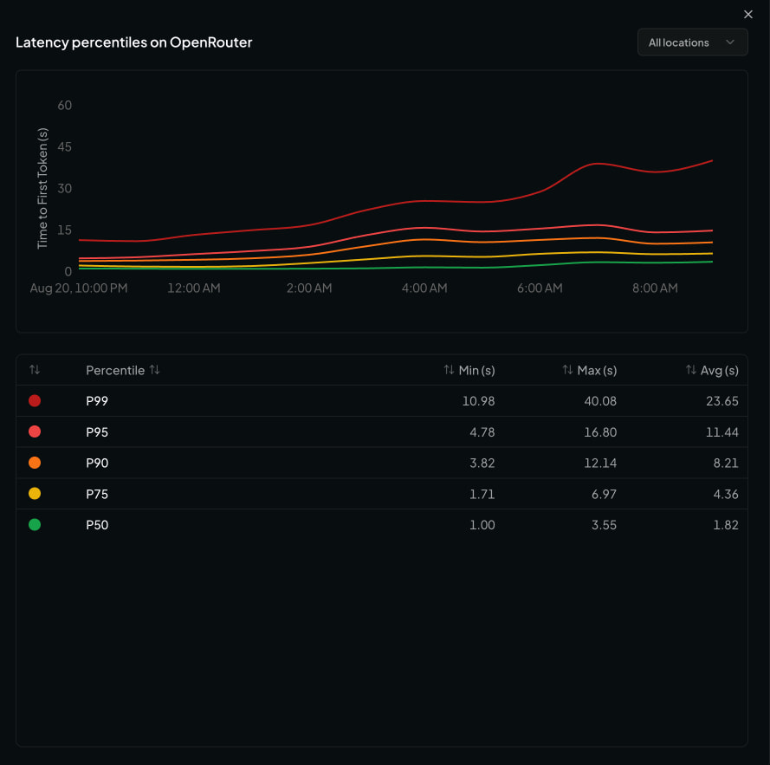The image size is (770, 765).
Task: Click the P75 yellow color dot
Action: 35,493
